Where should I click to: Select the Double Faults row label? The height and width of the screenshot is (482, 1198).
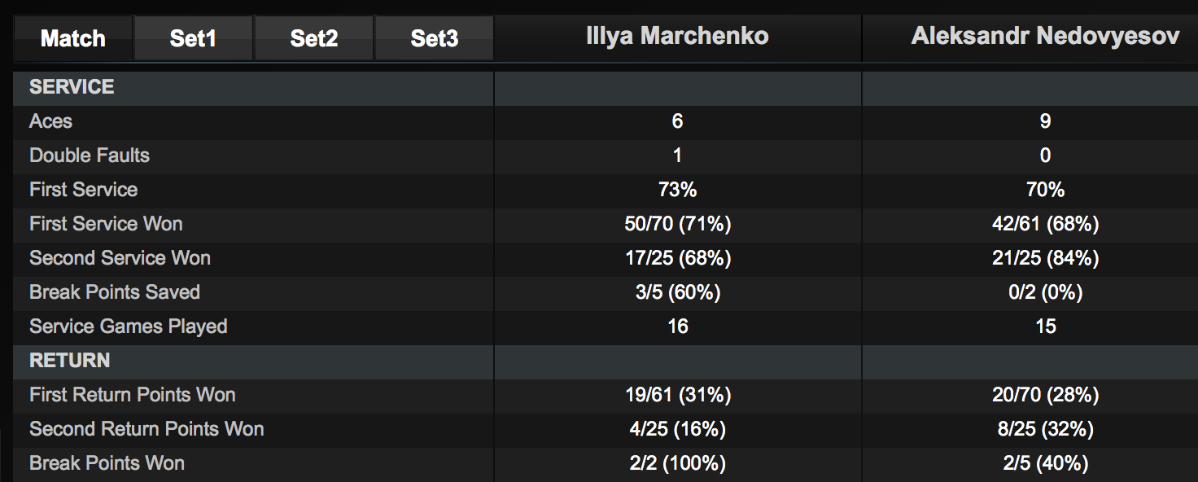90,156
